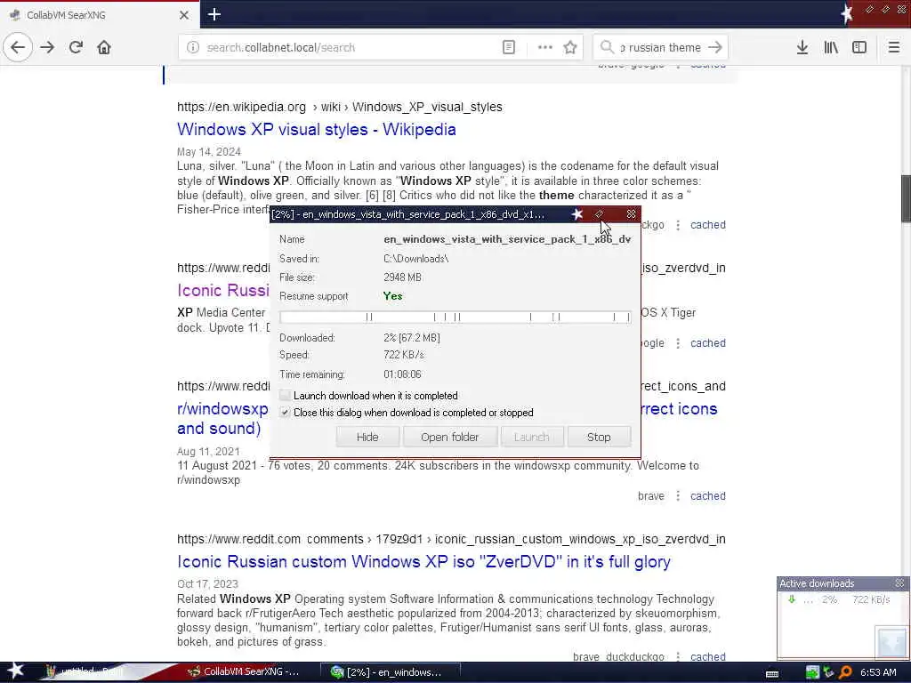Go forward using the browser forward arrow

coord(47,47)
